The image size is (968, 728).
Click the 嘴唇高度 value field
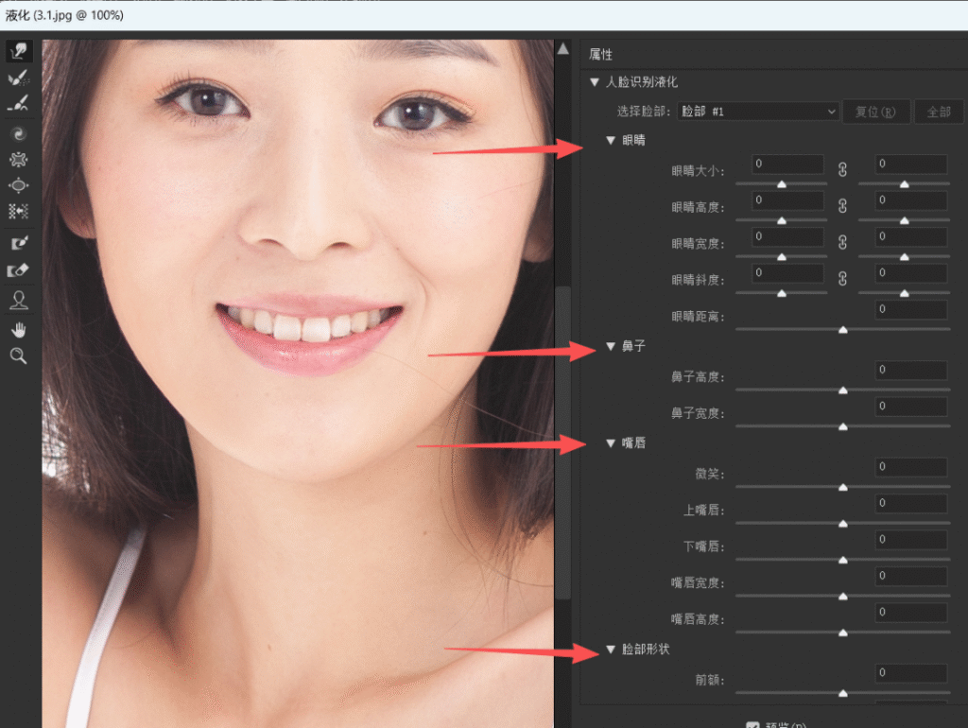(x=911, y=614)
